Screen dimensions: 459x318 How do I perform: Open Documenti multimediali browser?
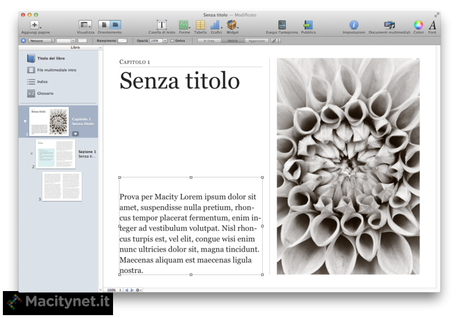click(x=389, y=25)
